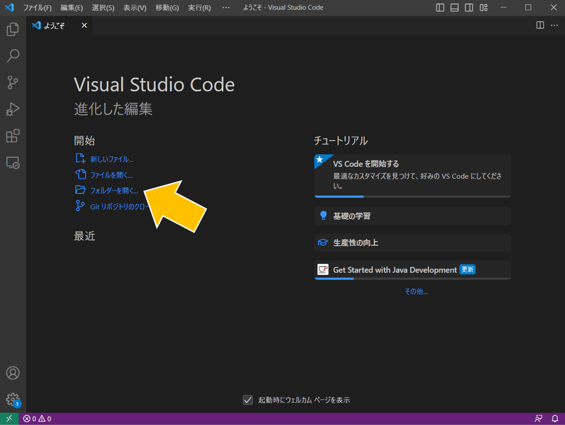Click the ファイルを開く... link
The image size is (565, 425).
(x=111, y=175)
